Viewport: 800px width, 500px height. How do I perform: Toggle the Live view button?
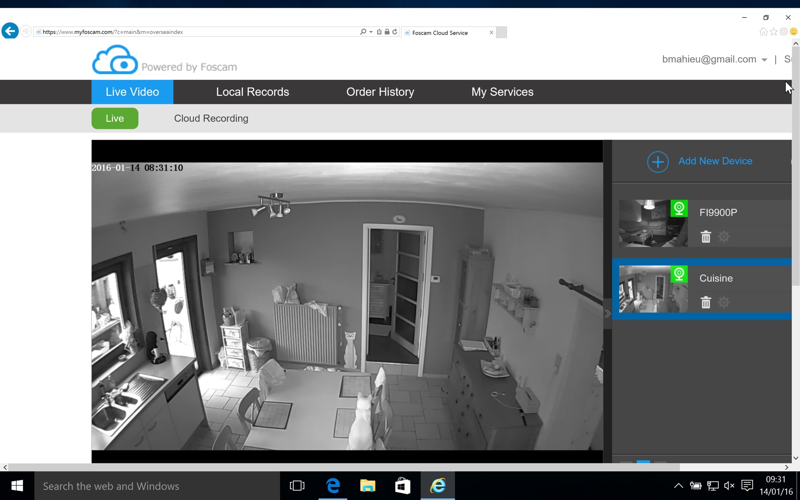pos(115,119)
